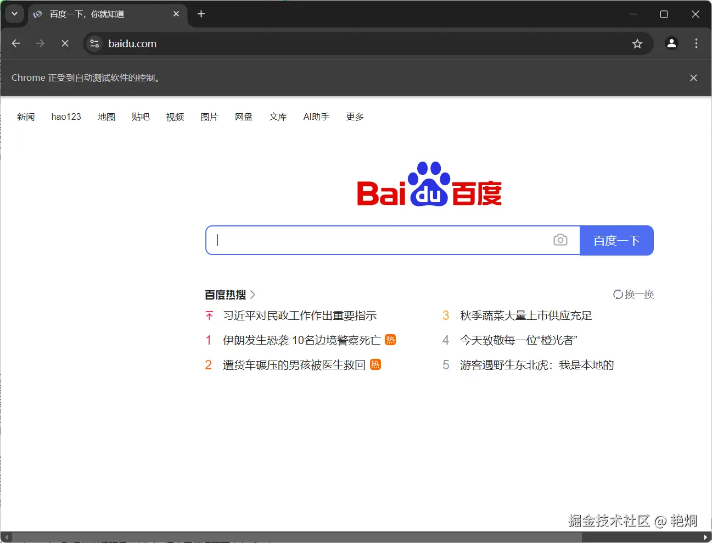Open hot search 今天致敬每一位"橙光者"
This screenshot has width=712, height=543.
519,340
